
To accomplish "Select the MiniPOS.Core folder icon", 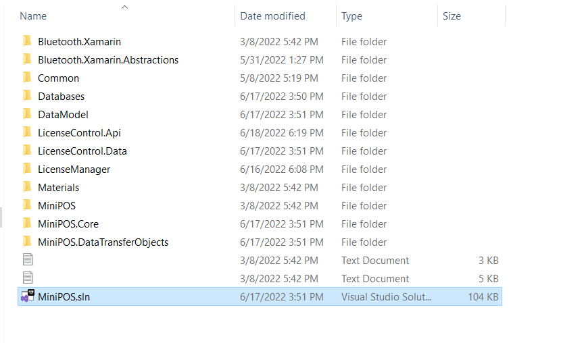I will click(x=27, y=223).
